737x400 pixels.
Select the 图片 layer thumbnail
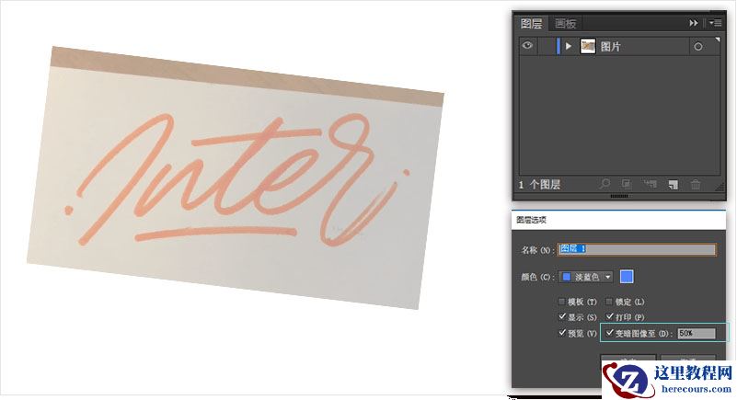pyautogui.click(x=588, y=46)
